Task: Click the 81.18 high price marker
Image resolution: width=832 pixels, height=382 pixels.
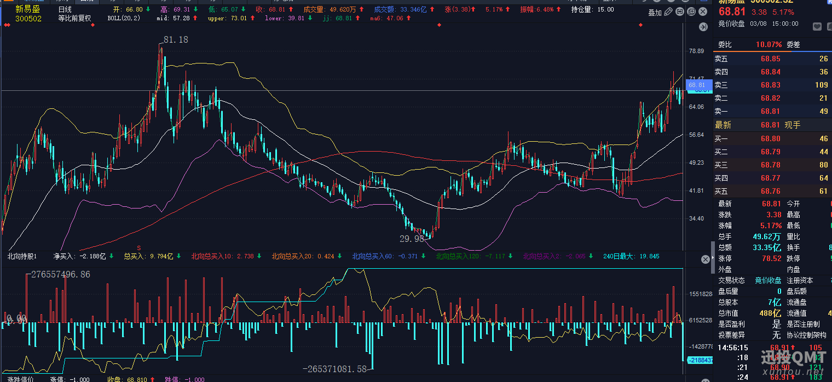Action: coord(176,39)
